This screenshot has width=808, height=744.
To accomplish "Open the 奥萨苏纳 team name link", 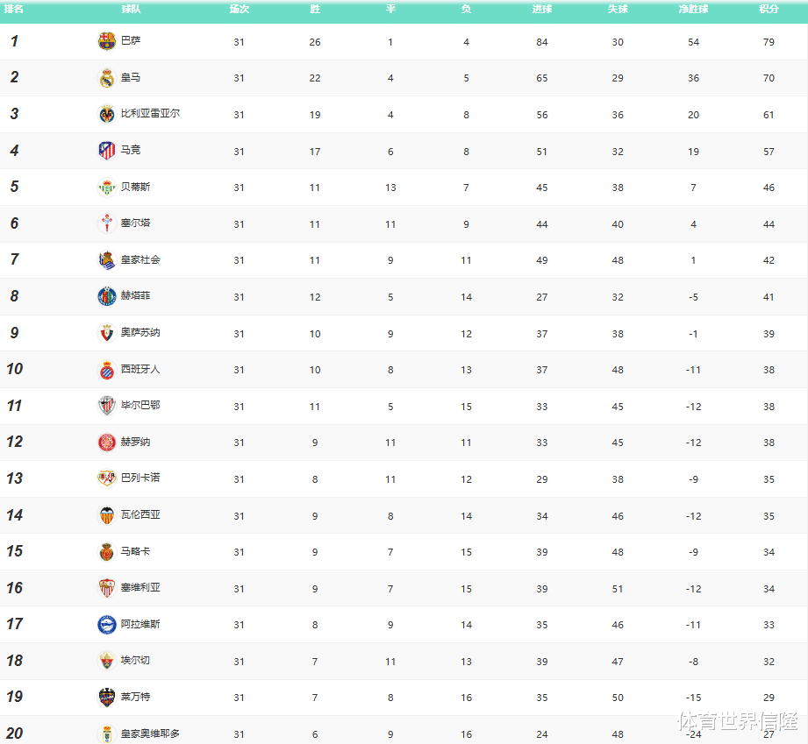I will 140,333.
